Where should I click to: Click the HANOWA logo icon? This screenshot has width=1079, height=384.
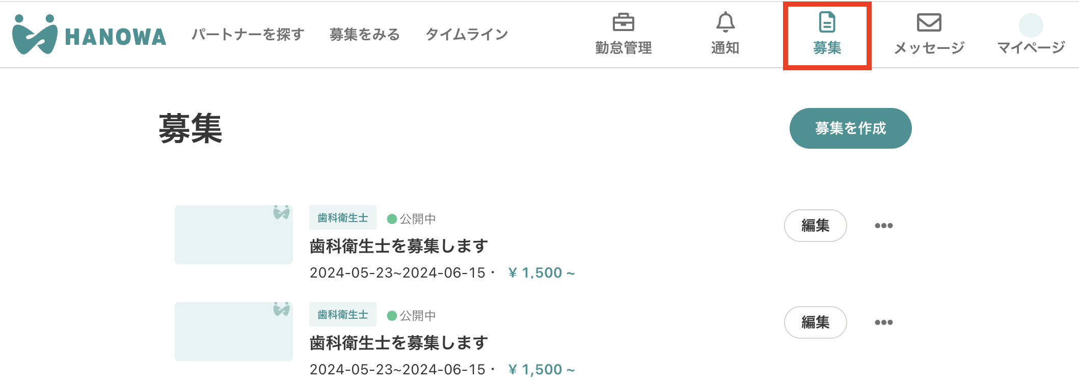35,35
